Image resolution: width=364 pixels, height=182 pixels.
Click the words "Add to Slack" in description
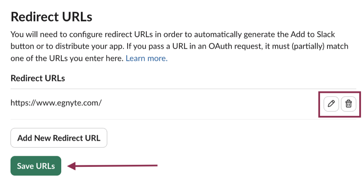(313, 34)
